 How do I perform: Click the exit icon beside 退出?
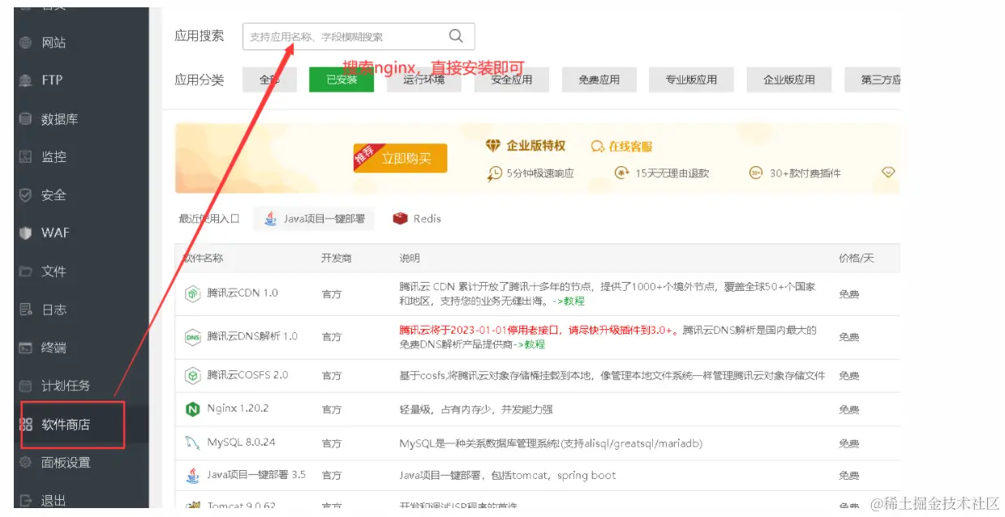pos(26,501)
